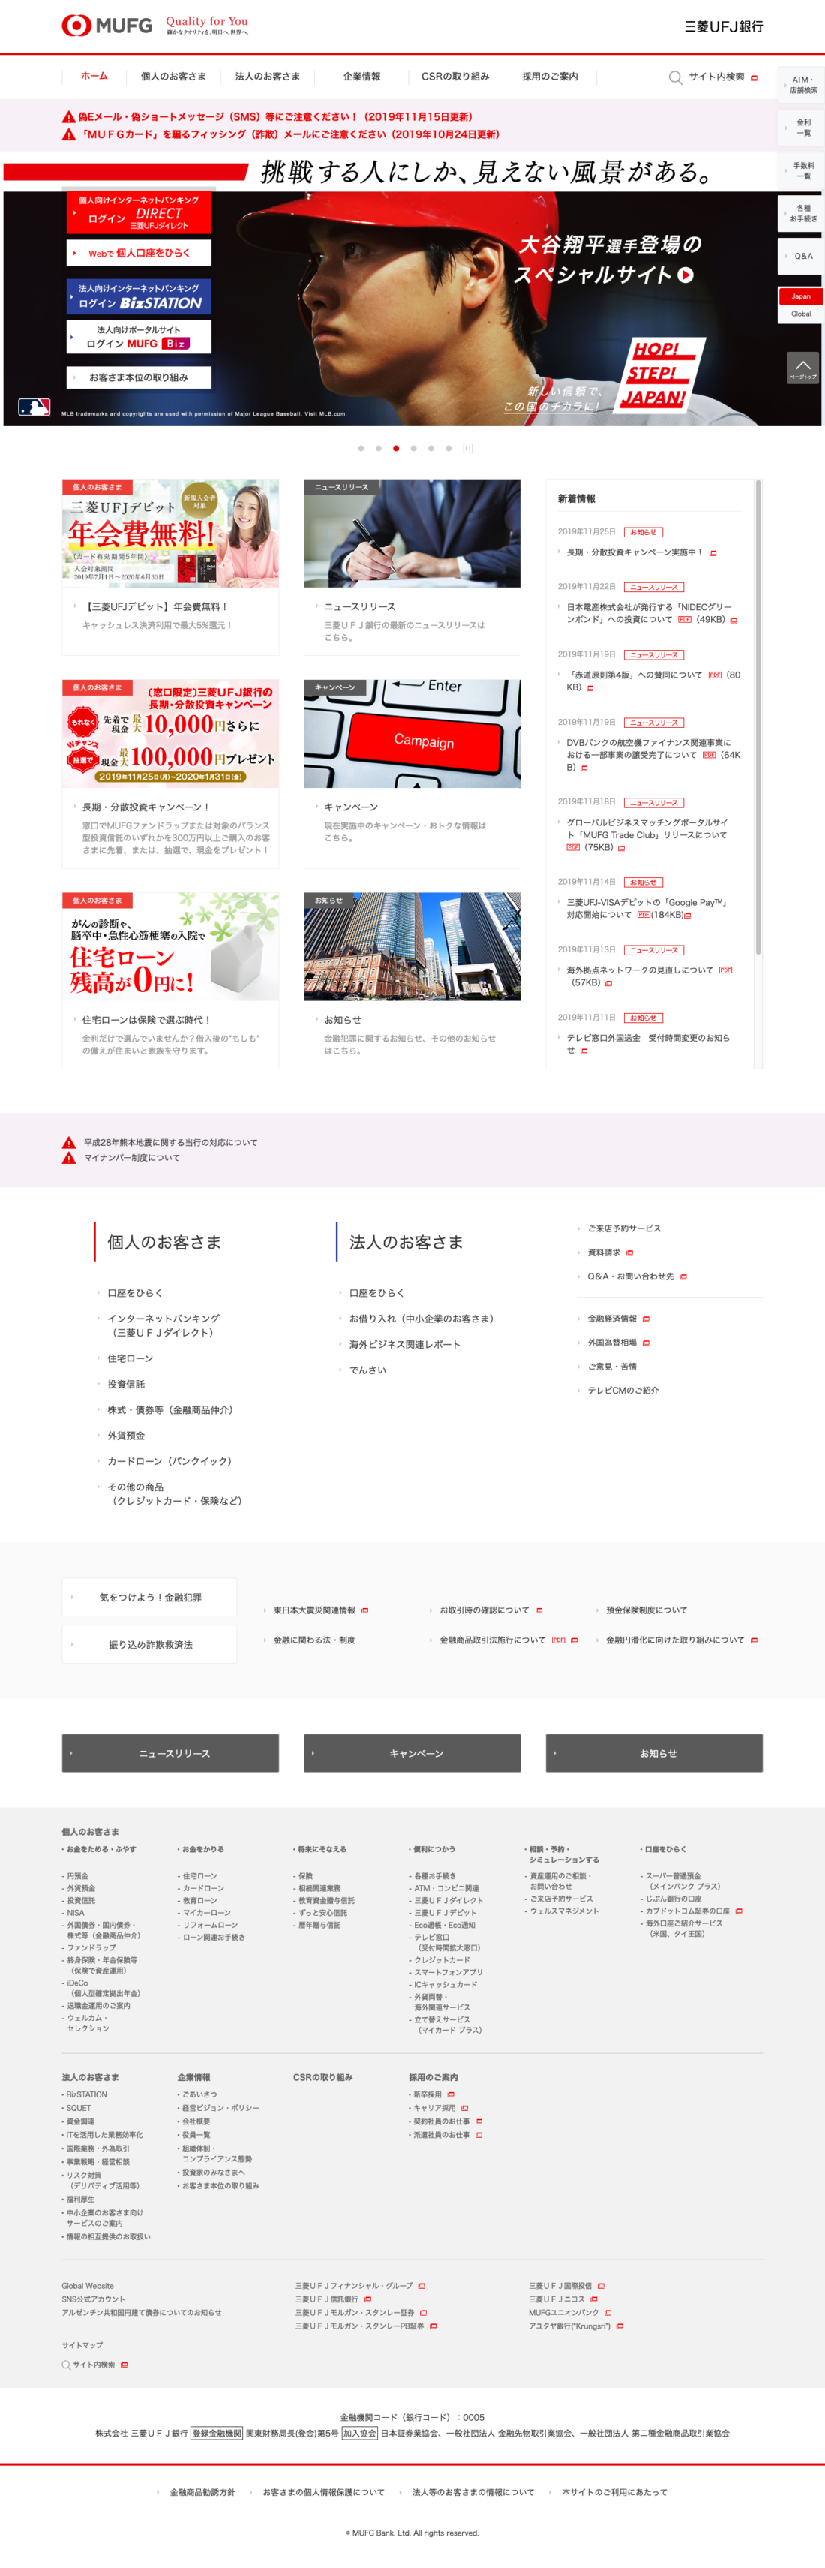Click the ページトップ up-arrow button
825x2568 pixels.
(802, 368)
